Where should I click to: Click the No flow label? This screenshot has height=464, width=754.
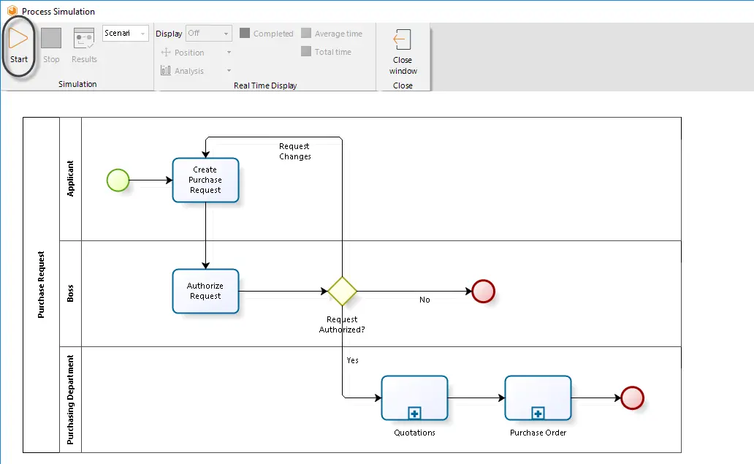424,300
